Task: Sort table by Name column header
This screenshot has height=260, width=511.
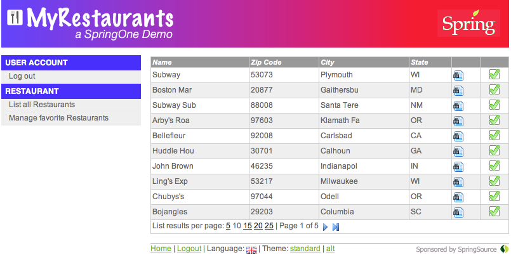Action: coord(163,62)
